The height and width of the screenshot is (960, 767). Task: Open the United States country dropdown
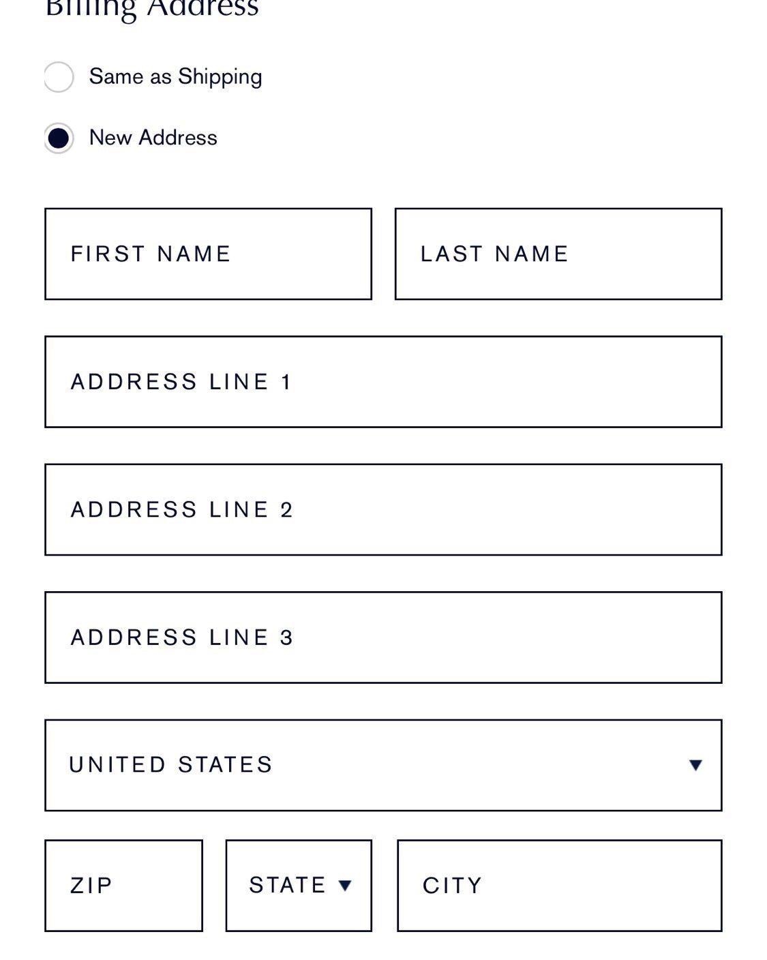(x=383, y=765)
